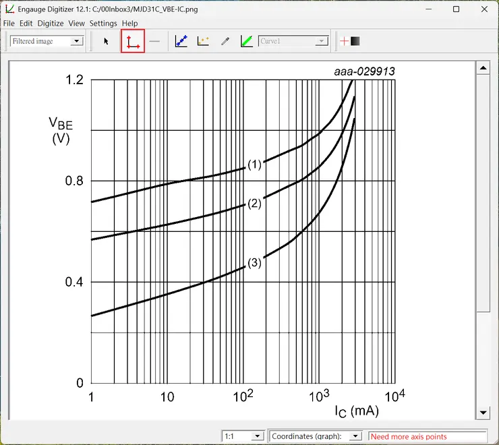
Task: Click the scroll up arrow
Action: [x=483, y=68]
